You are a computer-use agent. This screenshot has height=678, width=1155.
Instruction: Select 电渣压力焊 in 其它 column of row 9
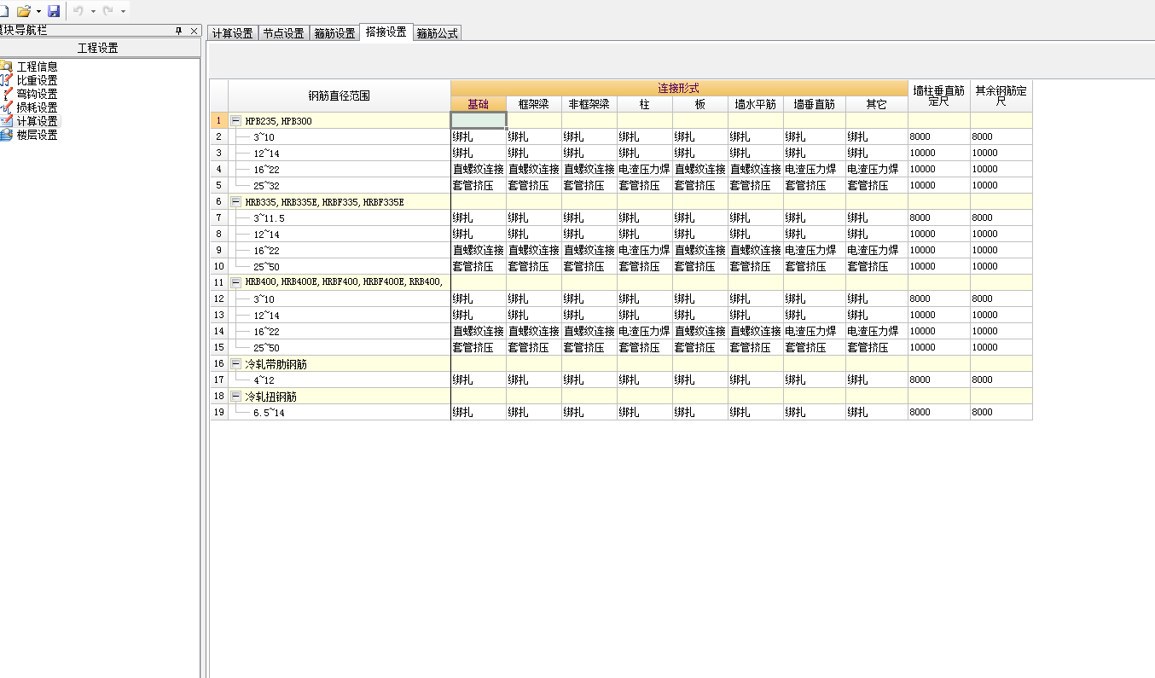click(877, 250)
